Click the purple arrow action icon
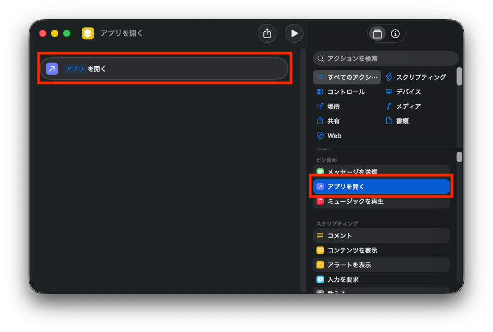Viewport: 493px width, 332px height. tap(52, 69)
